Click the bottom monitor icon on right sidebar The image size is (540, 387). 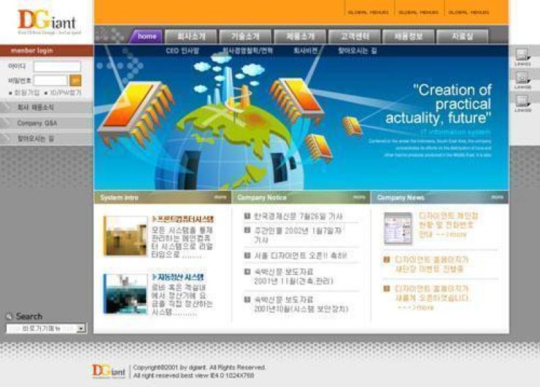pos(522,101)
